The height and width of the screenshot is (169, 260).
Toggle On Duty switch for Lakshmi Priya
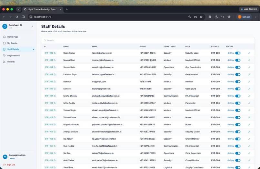pos(238,74)
